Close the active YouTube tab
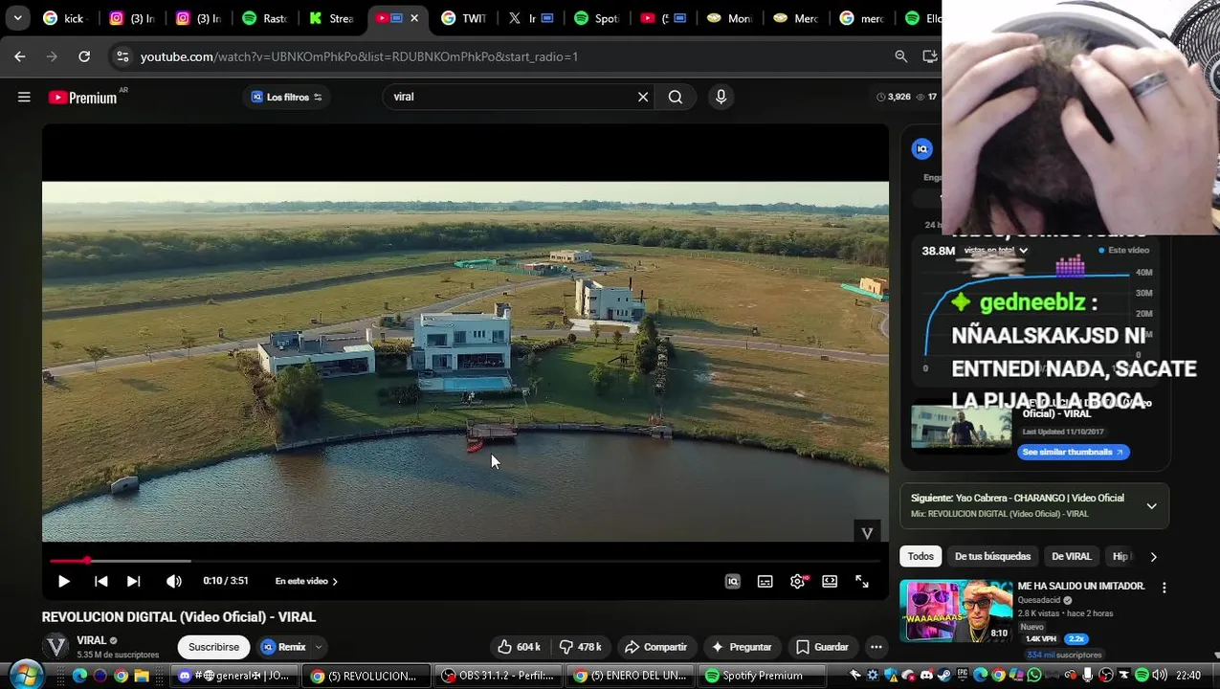This screenshot has width=1220, height=689. point(413,17)
